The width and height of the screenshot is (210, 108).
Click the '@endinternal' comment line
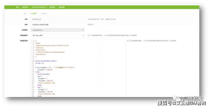[40, 54]
